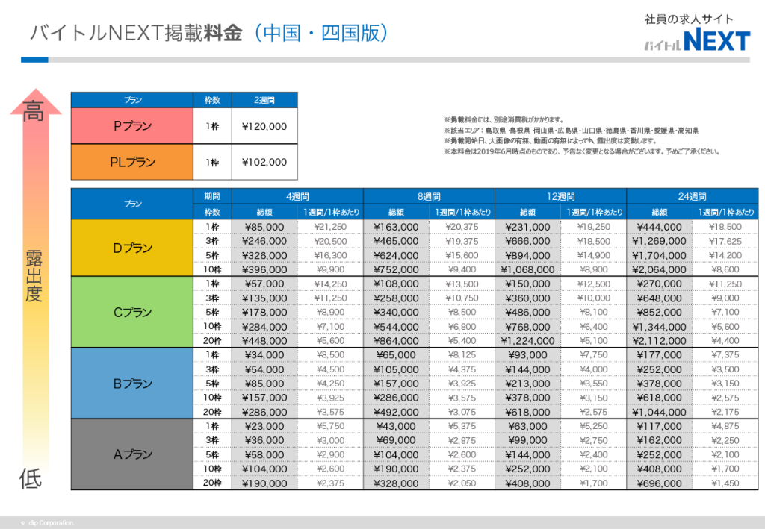
Task: Click the ¥396,000 cell
Action: [x=264, y=269]
